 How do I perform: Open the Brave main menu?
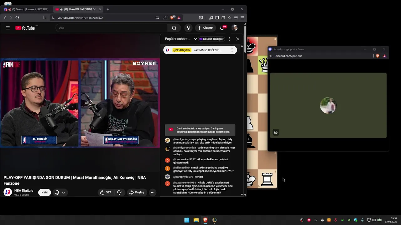tap(242, 18)
